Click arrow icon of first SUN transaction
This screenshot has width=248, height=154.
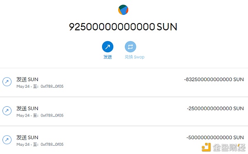coord(7,82)
